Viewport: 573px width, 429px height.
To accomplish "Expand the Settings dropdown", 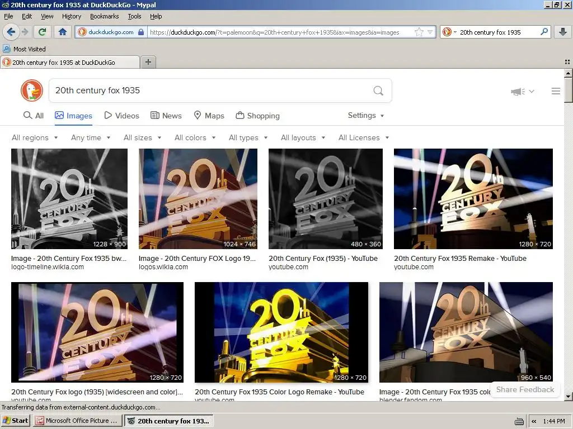I will 366,115.
